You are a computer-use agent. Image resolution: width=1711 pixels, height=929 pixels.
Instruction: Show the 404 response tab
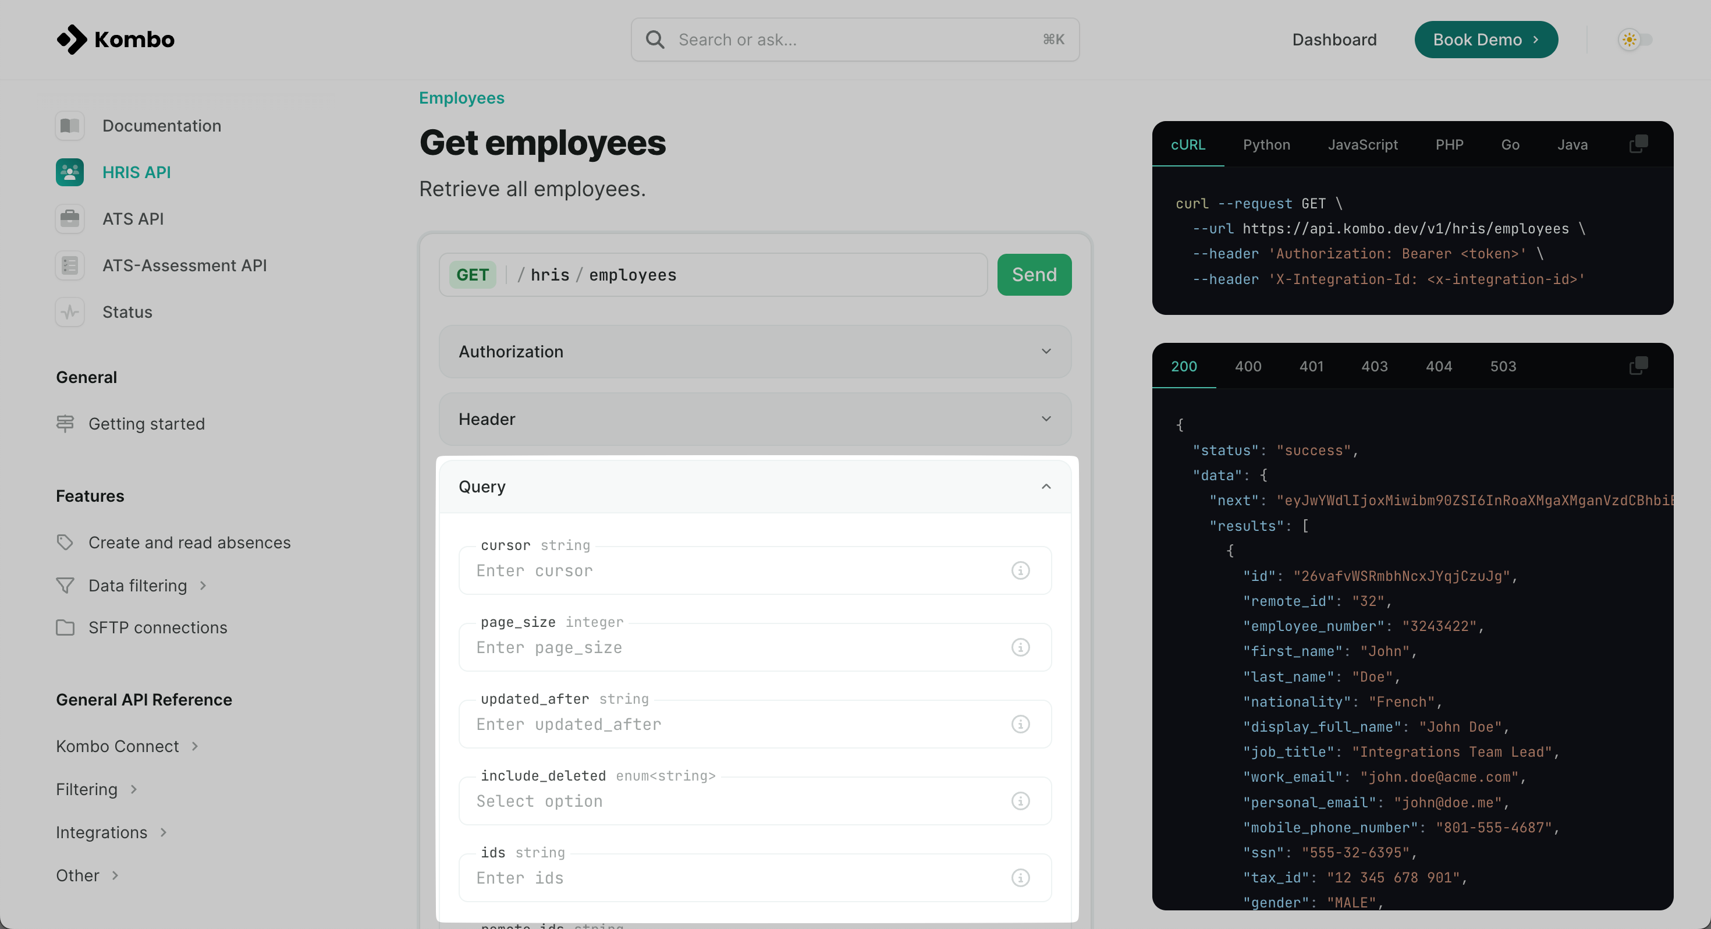(x=1439, y=366)
